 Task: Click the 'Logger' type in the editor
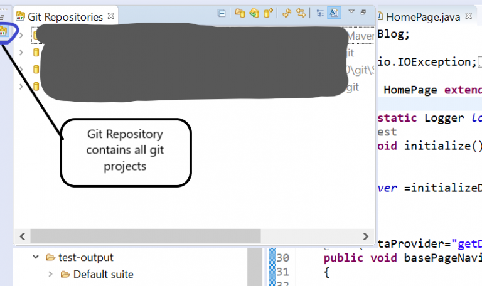click(x=444, y=118)
